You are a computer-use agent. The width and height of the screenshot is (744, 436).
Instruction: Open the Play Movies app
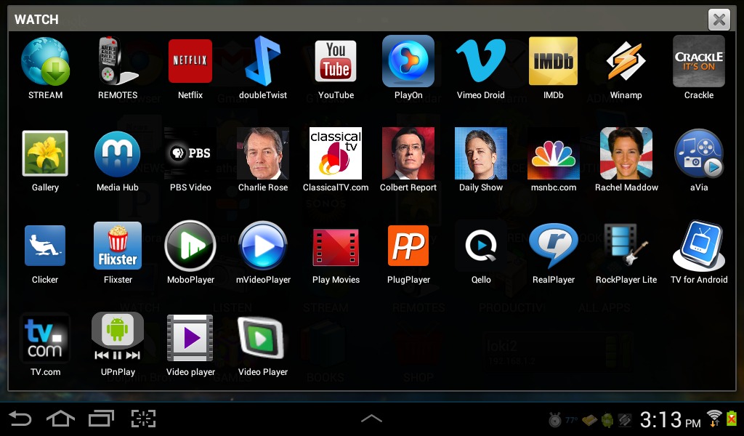coord(336,246)
